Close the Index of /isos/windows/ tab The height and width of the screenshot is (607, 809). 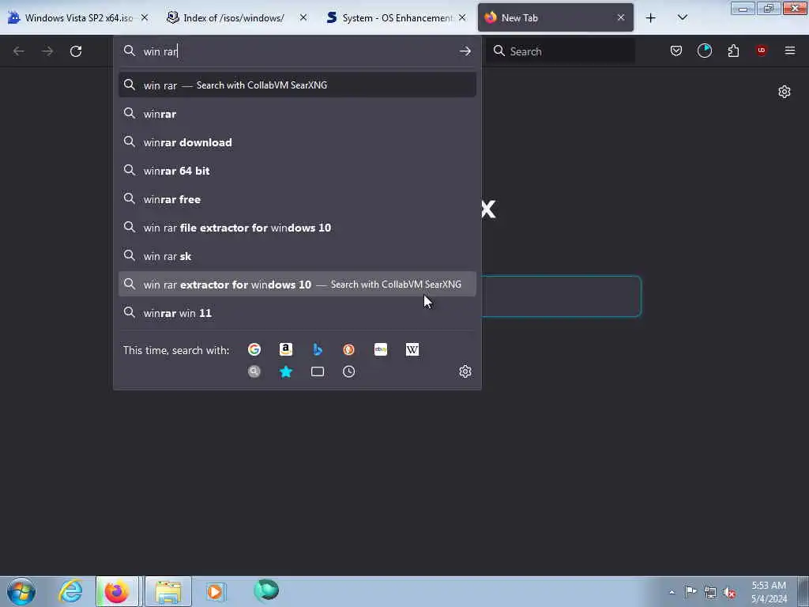[x=303, y=17]
